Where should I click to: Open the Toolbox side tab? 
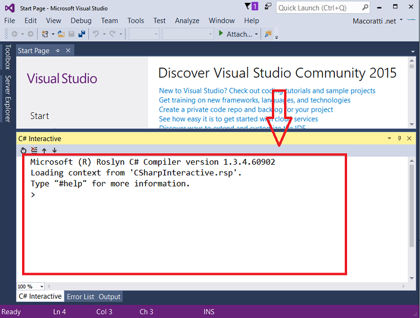(8, 57)
